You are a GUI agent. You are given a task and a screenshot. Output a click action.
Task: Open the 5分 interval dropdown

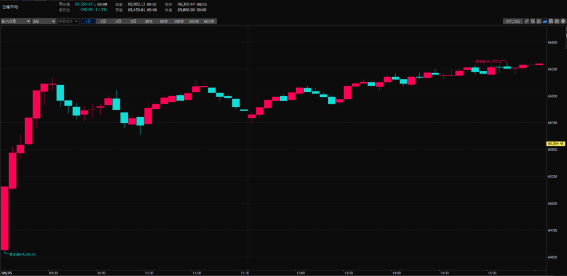(44, 22)
